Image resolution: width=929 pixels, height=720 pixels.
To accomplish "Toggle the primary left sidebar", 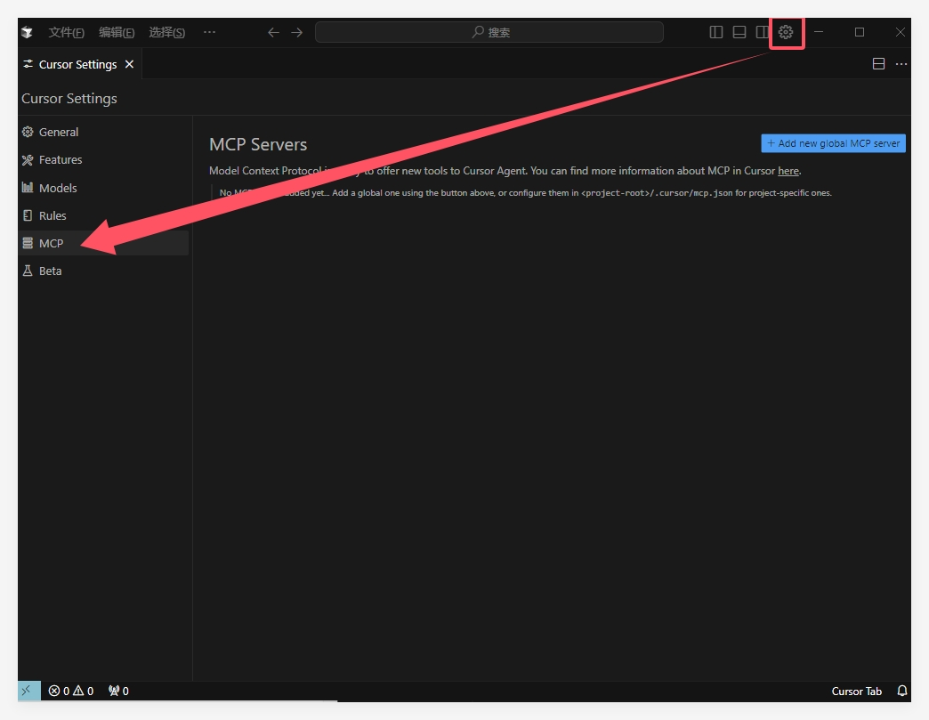I will coord(716,32).
